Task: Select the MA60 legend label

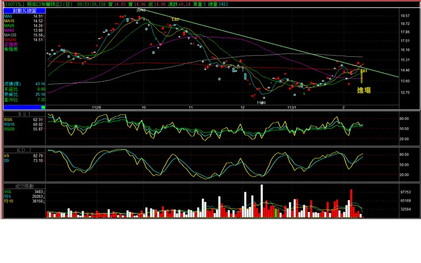Action: (x=9, y=30)
